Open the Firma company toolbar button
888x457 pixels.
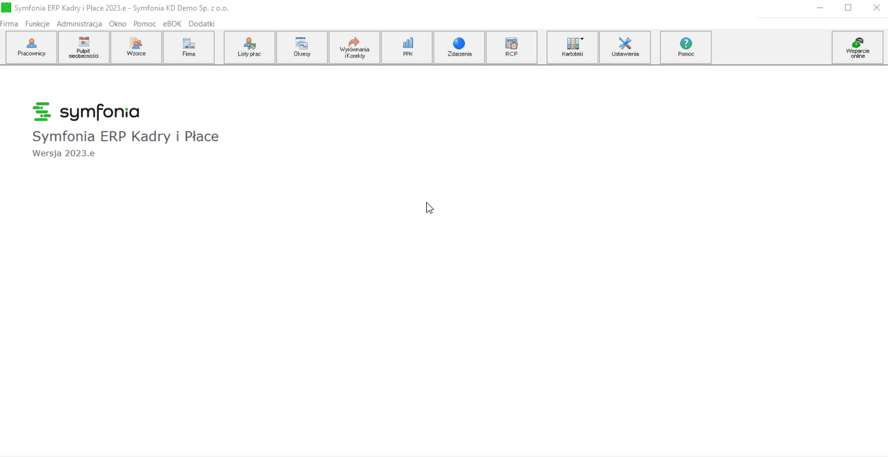(188, 47)
